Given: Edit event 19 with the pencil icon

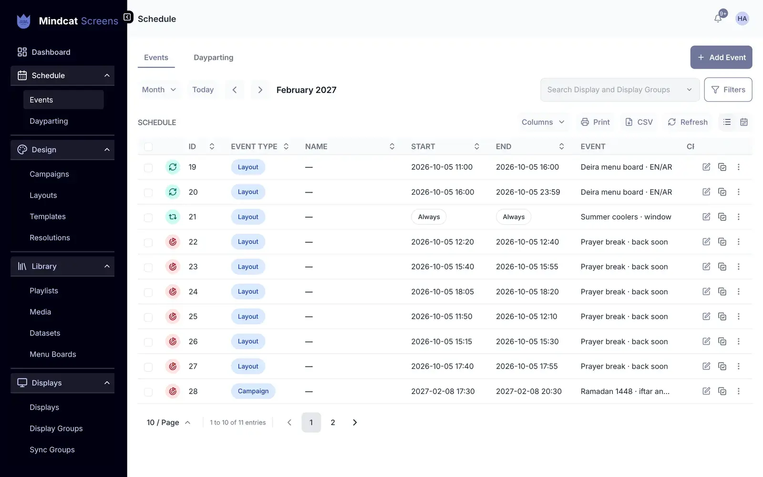Looking at the screenshot, I should (x=706, y=167).
